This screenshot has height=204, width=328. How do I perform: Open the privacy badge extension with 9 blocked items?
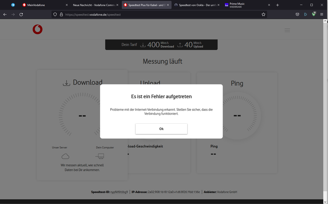[x=313, y=14]
